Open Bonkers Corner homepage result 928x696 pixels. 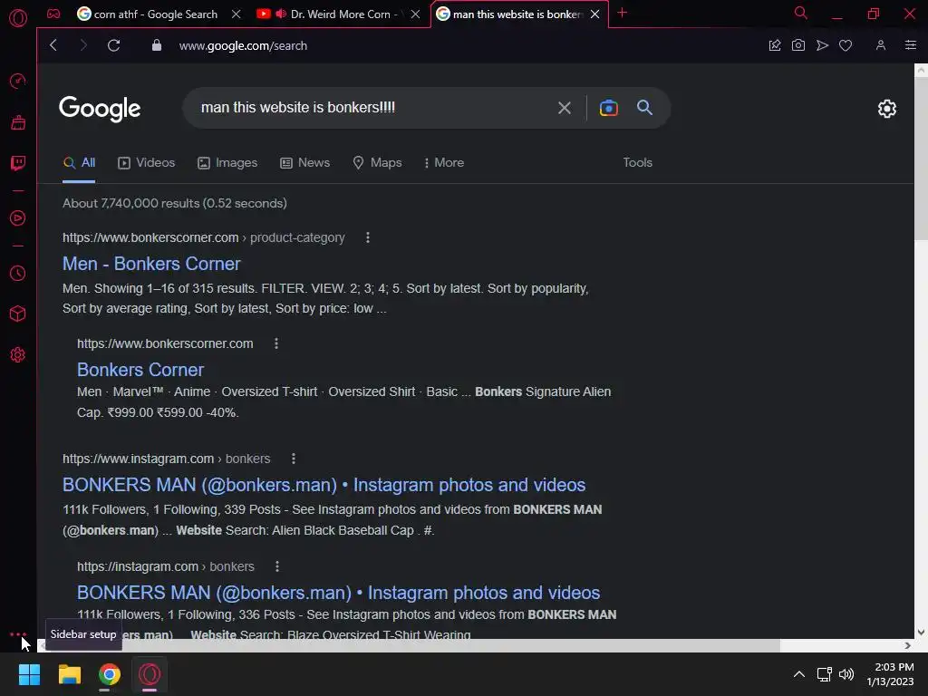click(140, 370)
